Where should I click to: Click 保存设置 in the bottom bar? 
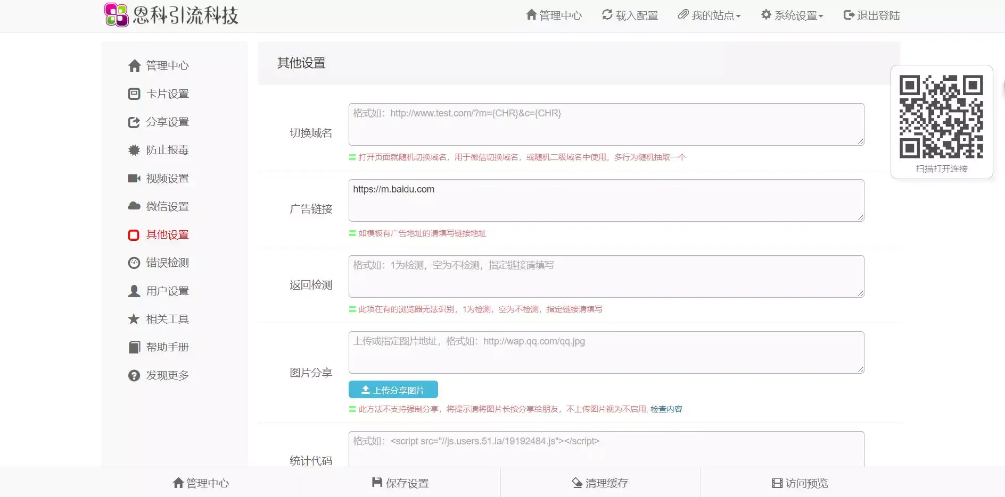[x=400, y=483]
